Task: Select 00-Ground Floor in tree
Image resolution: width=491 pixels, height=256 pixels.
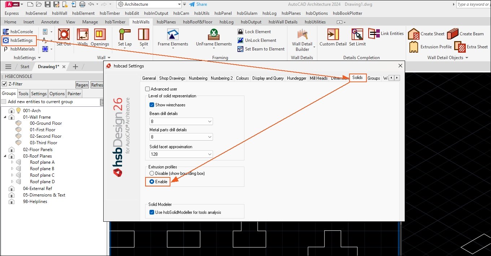Action: [46, 123]
